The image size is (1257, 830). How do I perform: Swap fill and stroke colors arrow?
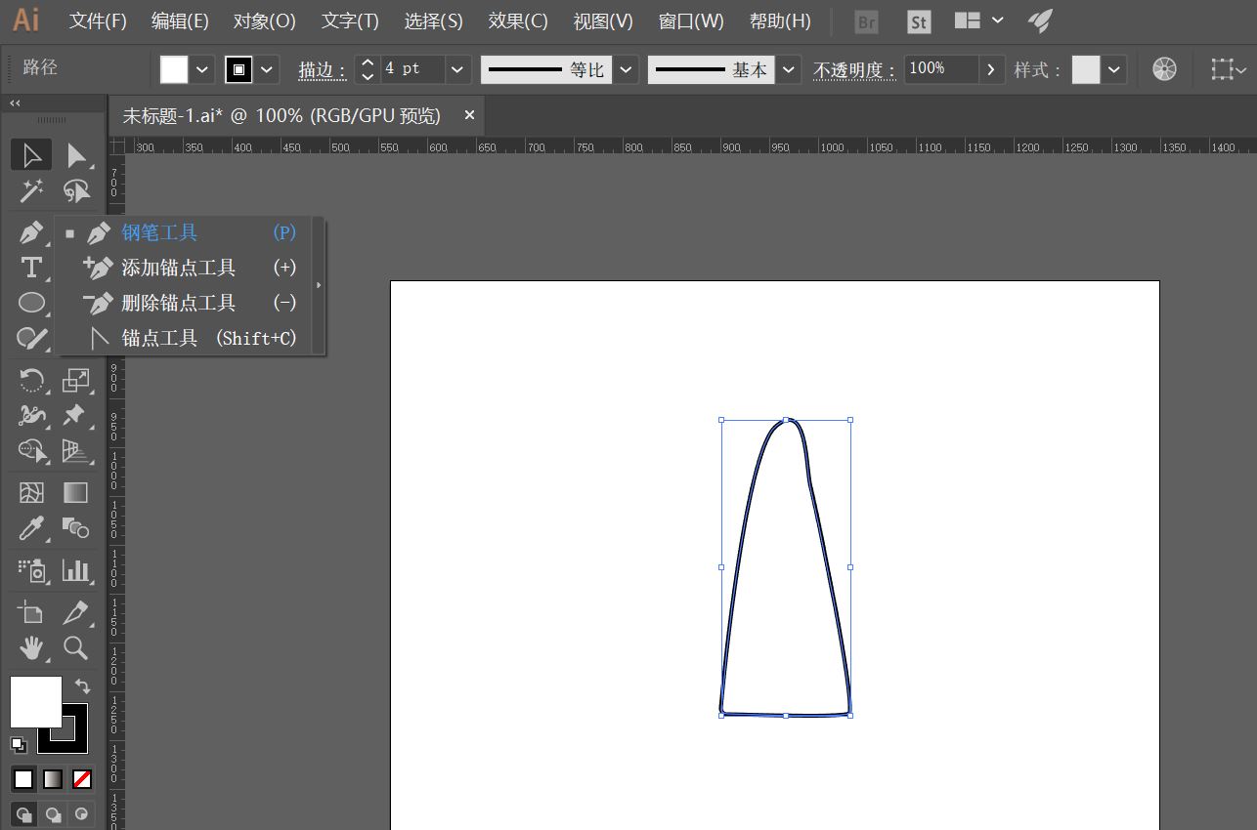coord(82,687)
